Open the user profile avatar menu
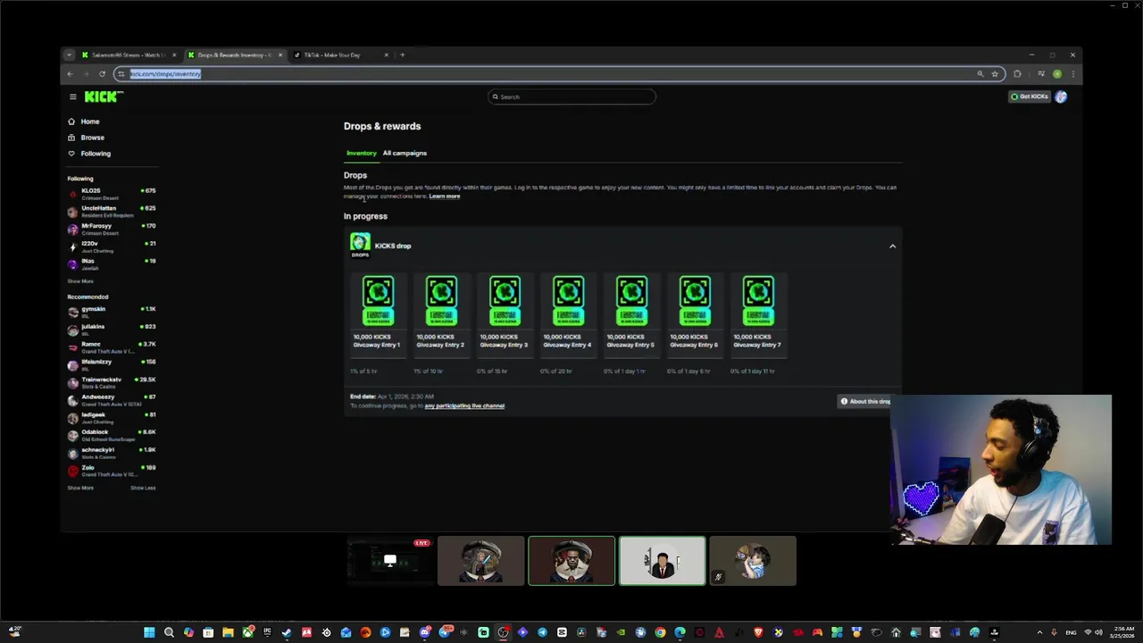 tap(1061, 96)
